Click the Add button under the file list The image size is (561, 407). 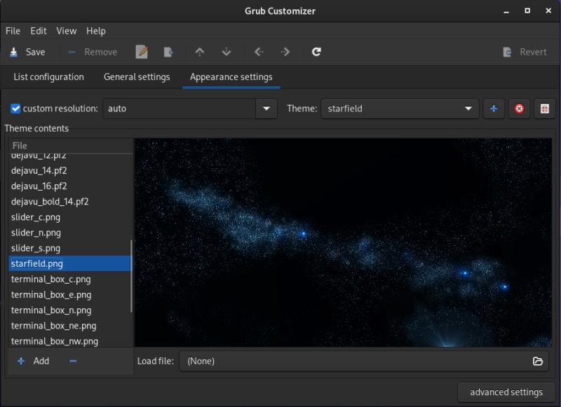[33, 361]
